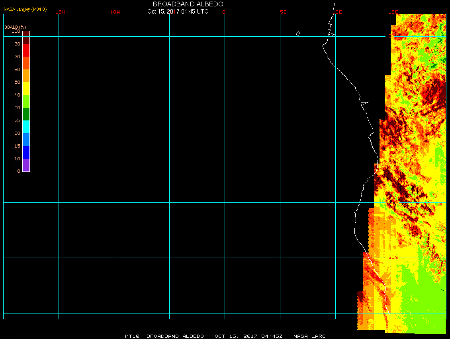Click the small island outline near the equator
Screen dimensions: 450x339
298,34
